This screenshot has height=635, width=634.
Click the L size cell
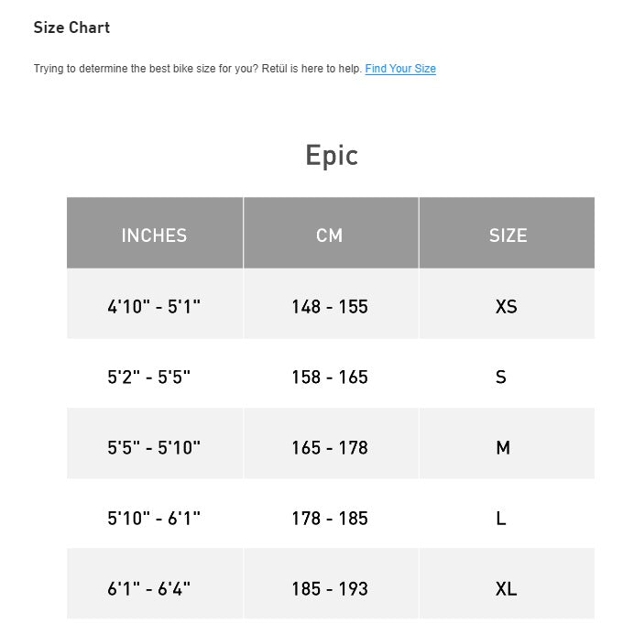501,519
